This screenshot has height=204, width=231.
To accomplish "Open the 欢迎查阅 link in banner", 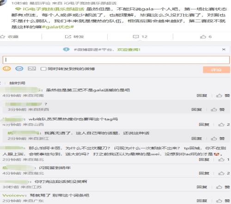I will point(128,50).
